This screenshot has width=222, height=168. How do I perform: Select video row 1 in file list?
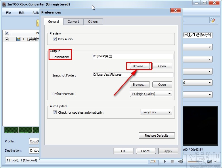pos(21,39)
